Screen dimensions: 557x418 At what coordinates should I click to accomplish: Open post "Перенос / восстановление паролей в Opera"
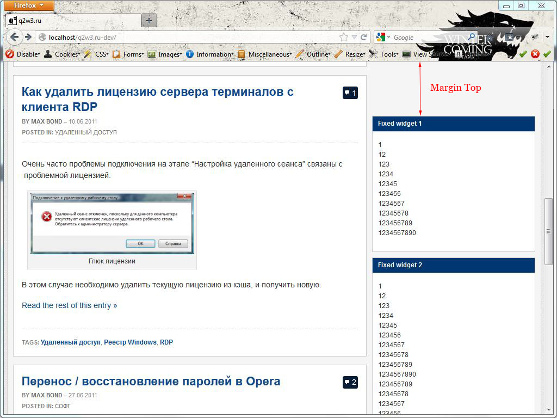coord(151,381)
